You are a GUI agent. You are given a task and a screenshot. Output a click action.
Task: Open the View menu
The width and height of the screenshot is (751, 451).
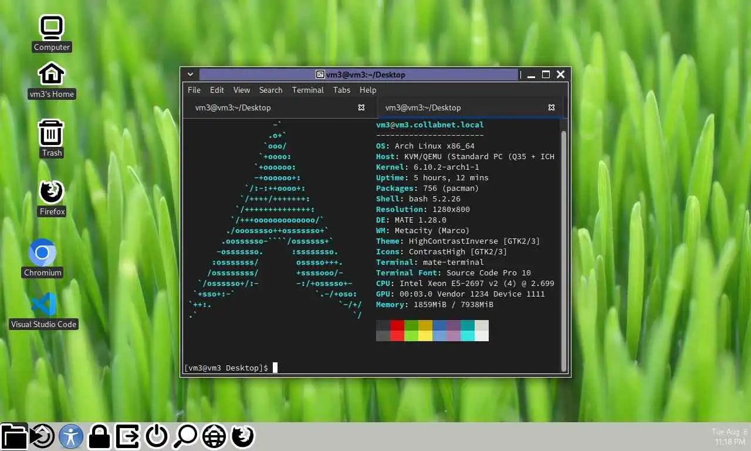242,90
